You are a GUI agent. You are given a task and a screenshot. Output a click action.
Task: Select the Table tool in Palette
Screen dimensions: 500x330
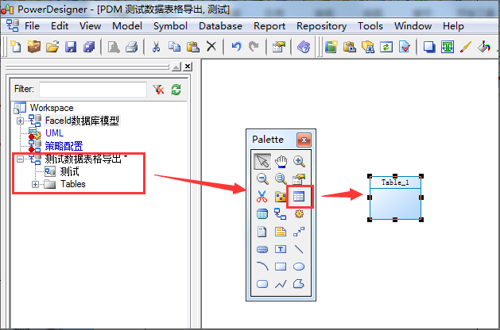tap(299, 197)
